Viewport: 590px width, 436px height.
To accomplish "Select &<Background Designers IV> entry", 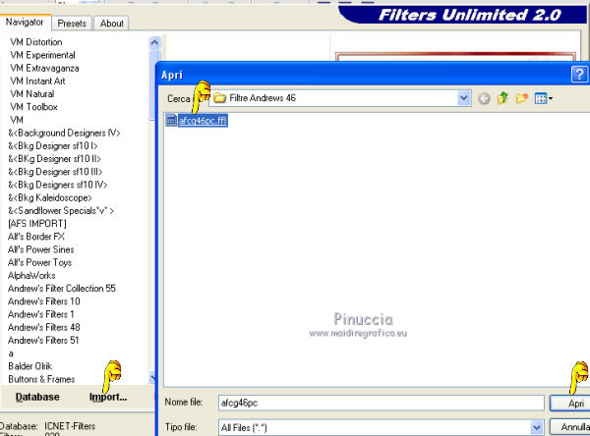I will pyautogui.click(x=64, y=133).
